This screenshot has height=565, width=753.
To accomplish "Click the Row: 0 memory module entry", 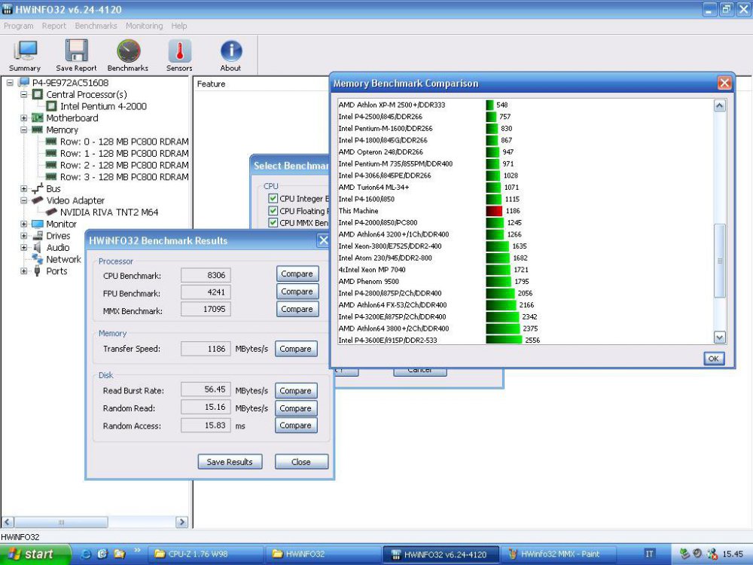I will click(124, 142).
